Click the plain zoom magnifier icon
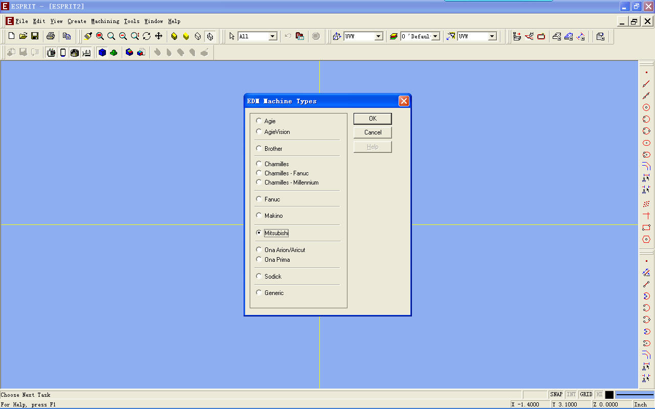 [x=111, y=36]
